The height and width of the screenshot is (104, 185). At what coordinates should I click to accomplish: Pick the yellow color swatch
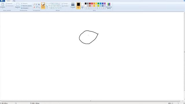[x=96, y=3]
